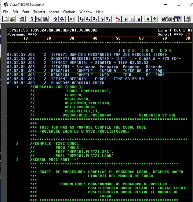
Task: Open the Window menu
Action: click(86, 12)
